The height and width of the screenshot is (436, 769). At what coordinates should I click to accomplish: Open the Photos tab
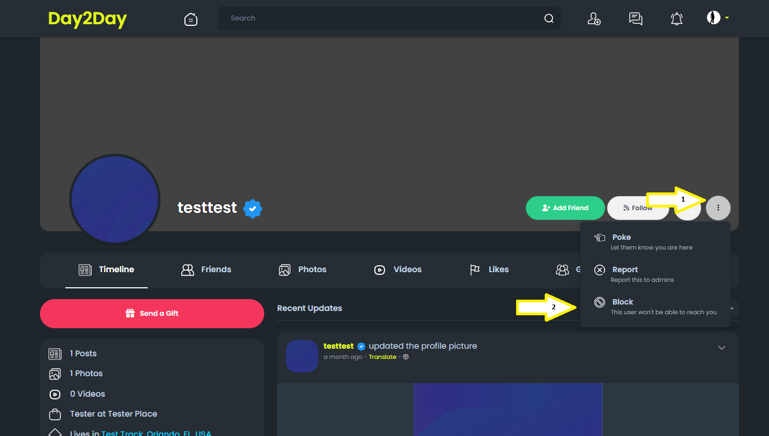coord(303,269)
